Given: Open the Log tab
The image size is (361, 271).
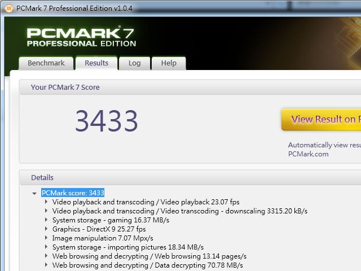Looking at the screenshot, I should tap(134, 63).
